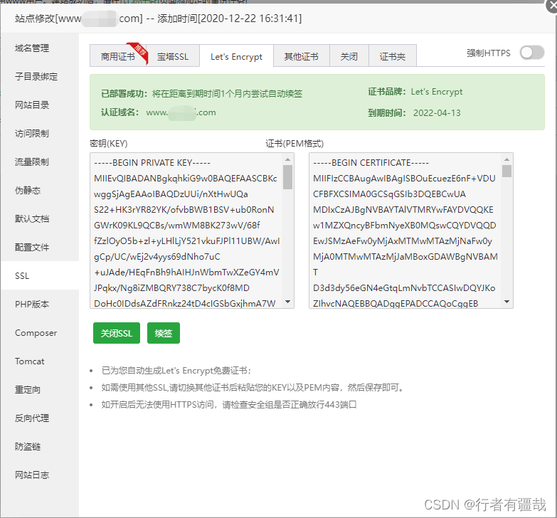Image resolution: width=557 pixels, height=518 pixels.
Task: Open the 其他证书 tab
Action: coord(301,56)
